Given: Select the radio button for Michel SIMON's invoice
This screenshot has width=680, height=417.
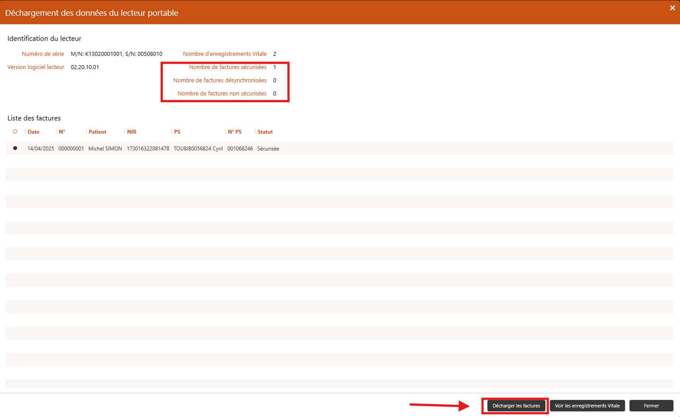Looking at the screenshot, I should tap(15, 148).
